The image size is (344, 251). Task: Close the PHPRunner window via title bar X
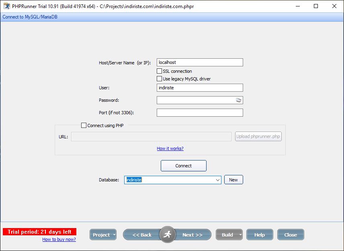click(334, 6)
